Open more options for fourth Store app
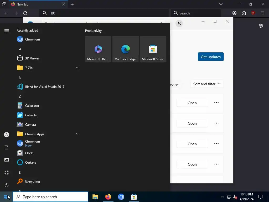This screenshot has height=202, width=269. pyautogui.click(x=216, y=164)
